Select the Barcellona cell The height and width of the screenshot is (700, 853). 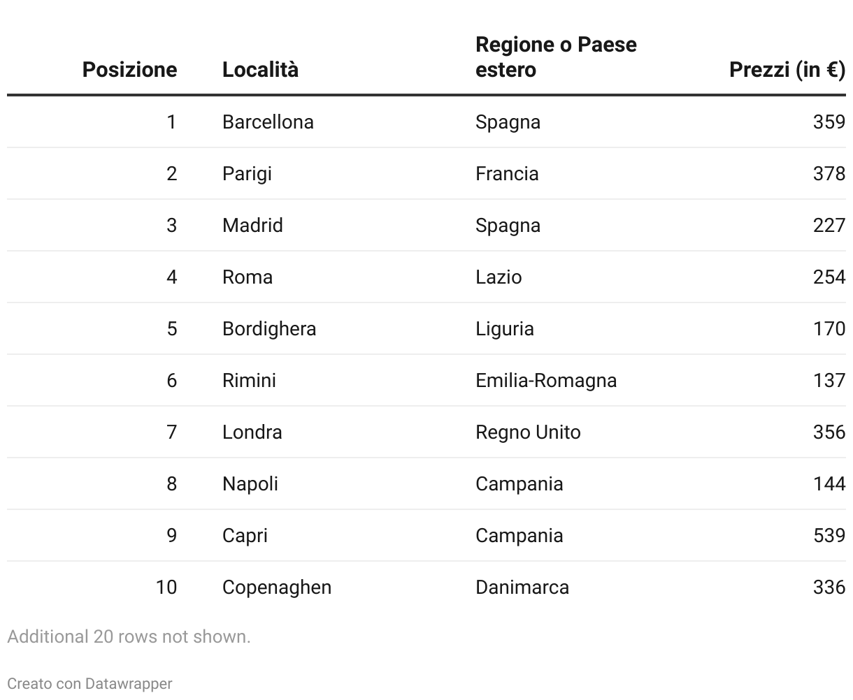pos(268,122)
